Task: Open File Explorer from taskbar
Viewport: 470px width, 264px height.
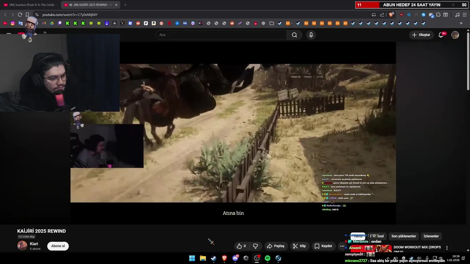Action: point(203,258)
